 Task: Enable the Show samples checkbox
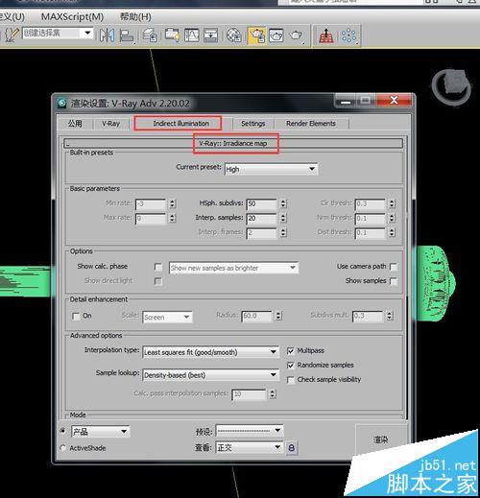click(394, 281)
